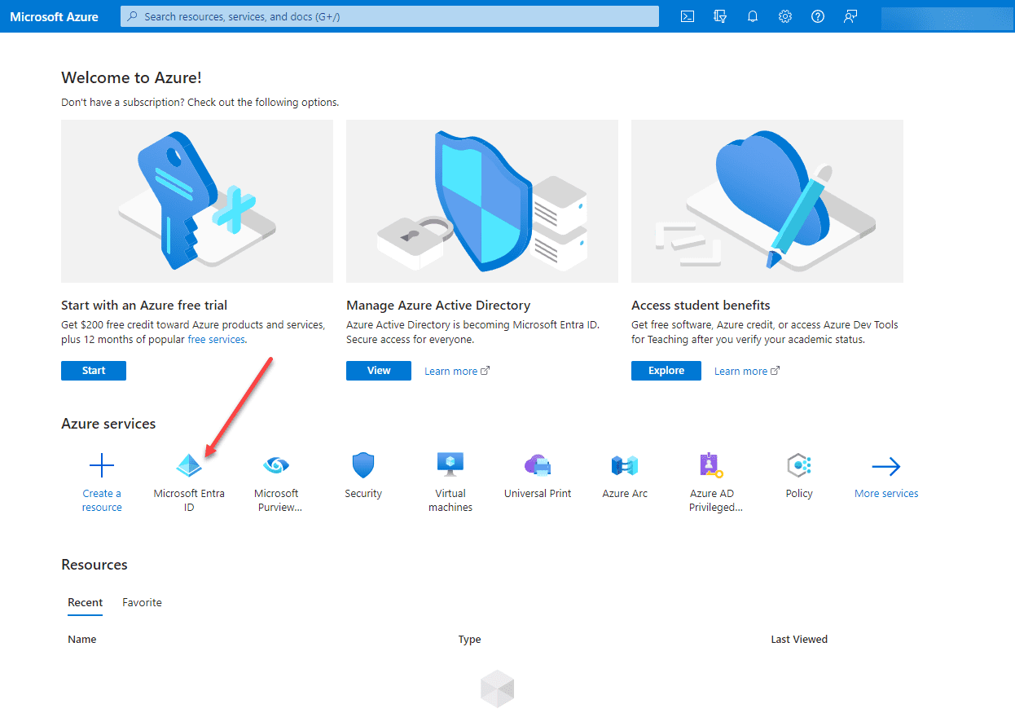Focus the Search resources, services, and docs field
1015x713 pixels.
(389, 16)
